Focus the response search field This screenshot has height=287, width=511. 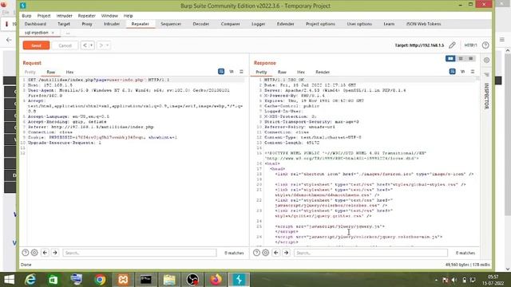click(370, 253)
